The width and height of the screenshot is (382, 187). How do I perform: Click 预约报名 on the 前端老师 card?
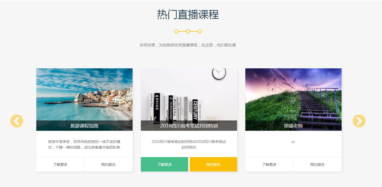pyautogui.click(x=317, y=164)
